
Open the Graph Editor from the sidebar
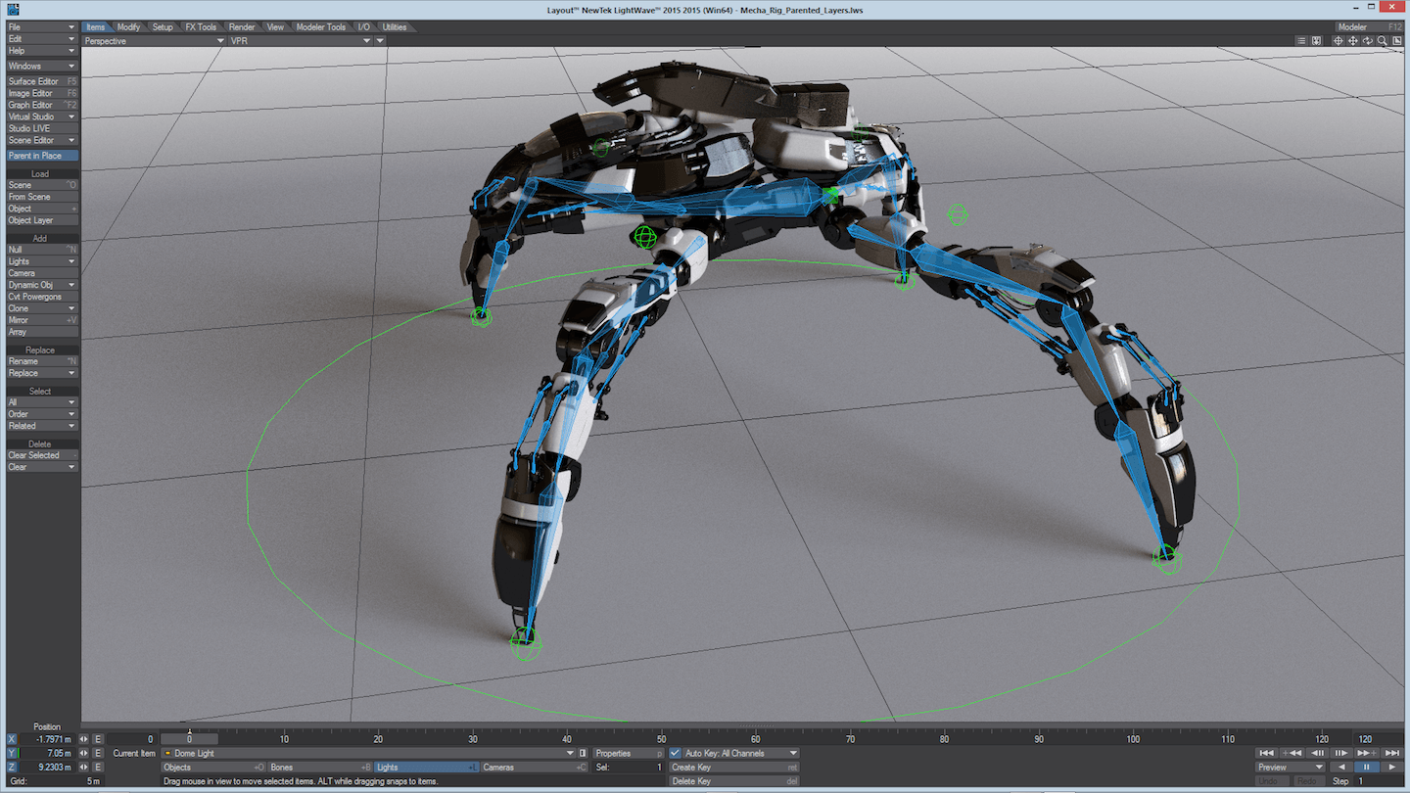(x=39, y=105)
